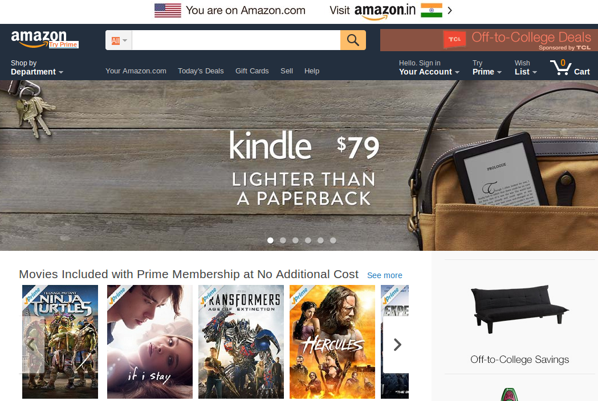Open the All search category dropdown
This screenshot has width=598, height=401.
119,40
